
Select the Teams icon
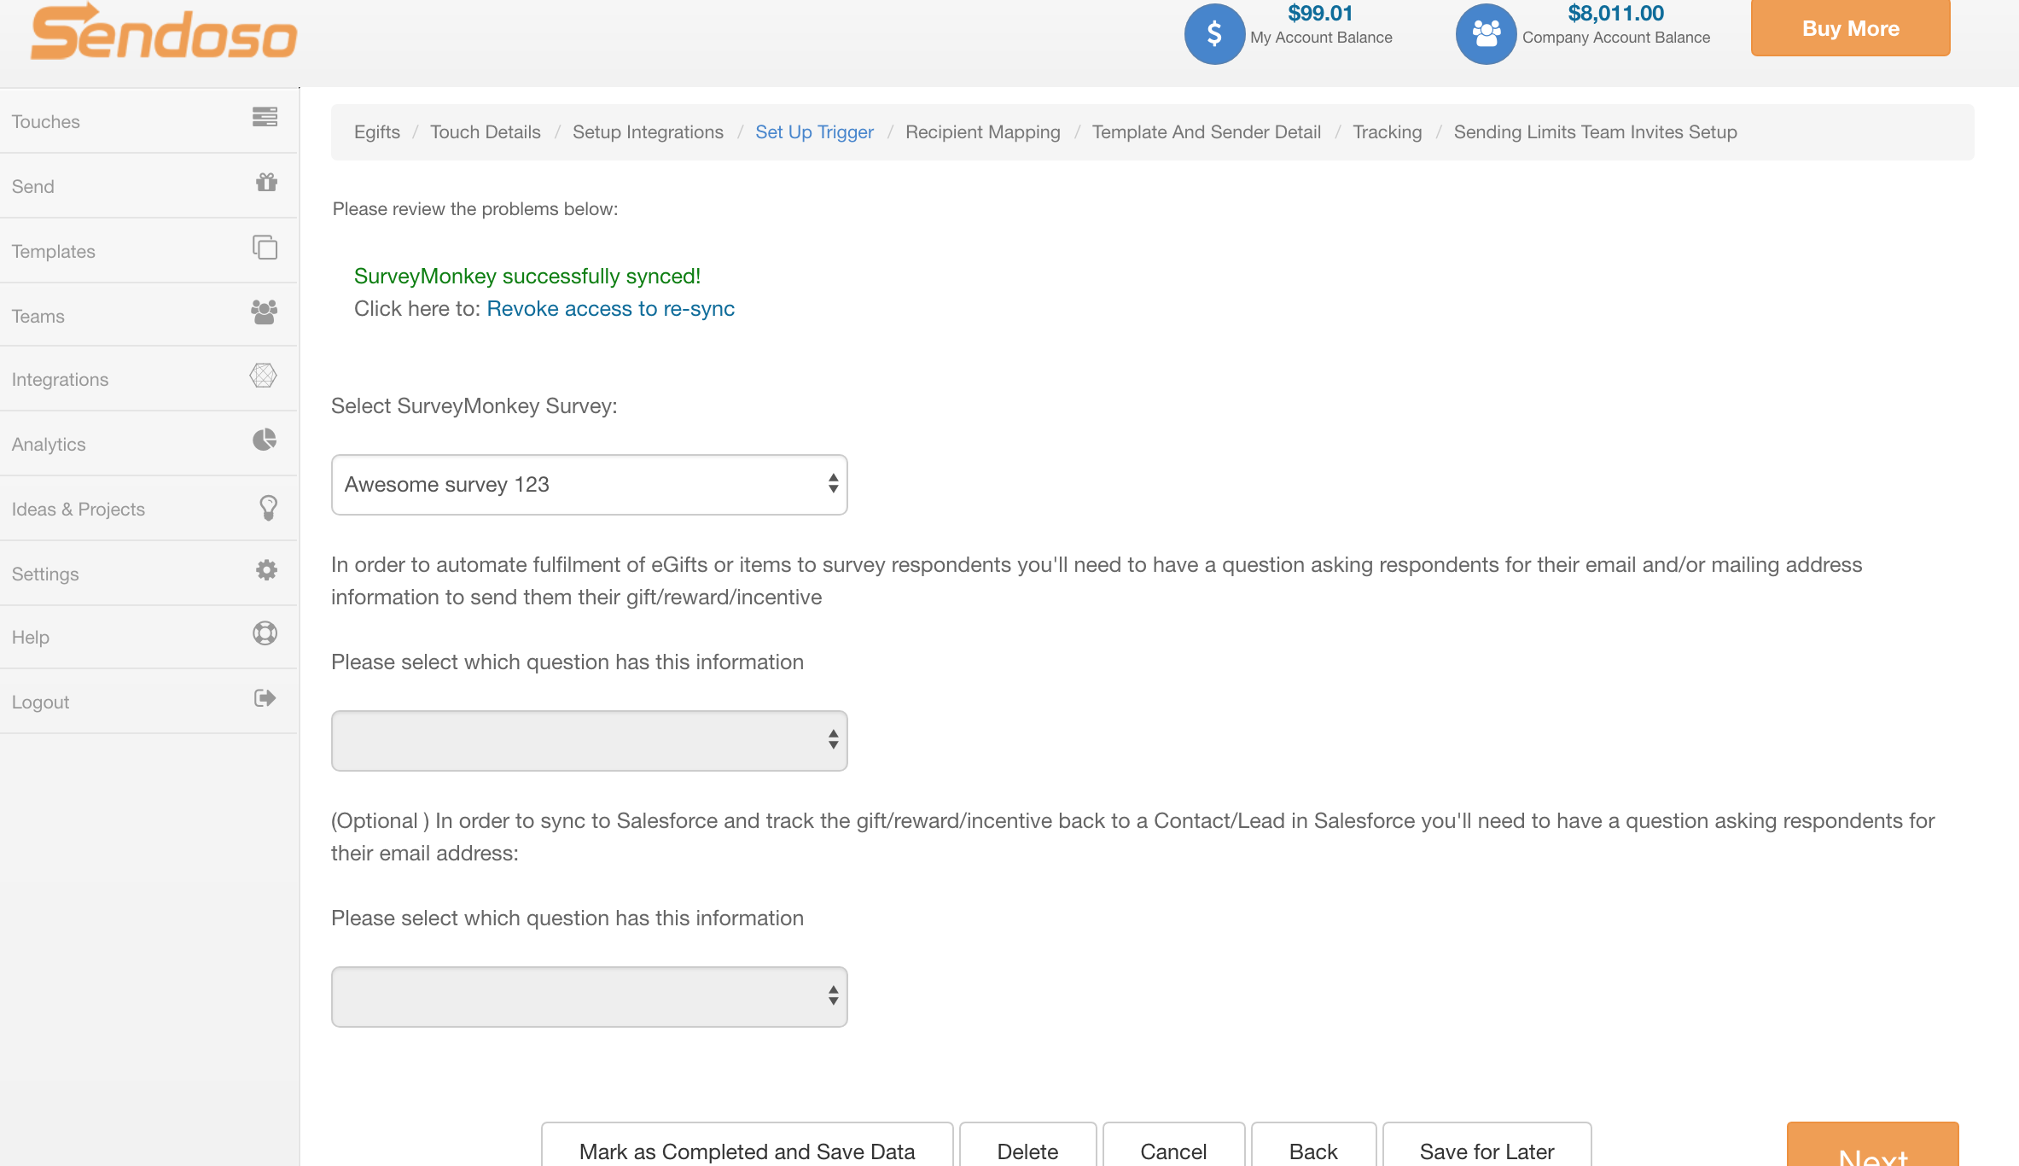click(x=263, y=312)
